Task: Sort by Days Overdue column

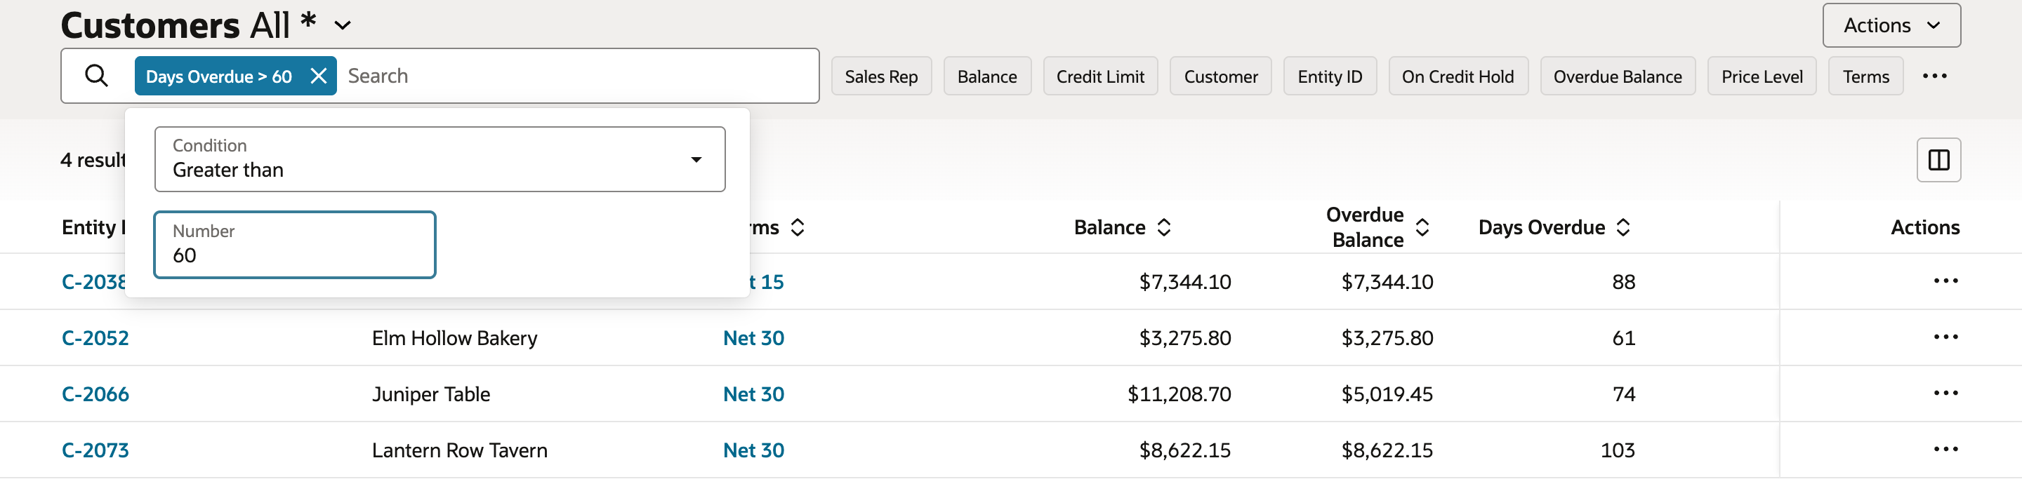Action: [1623, 227]
